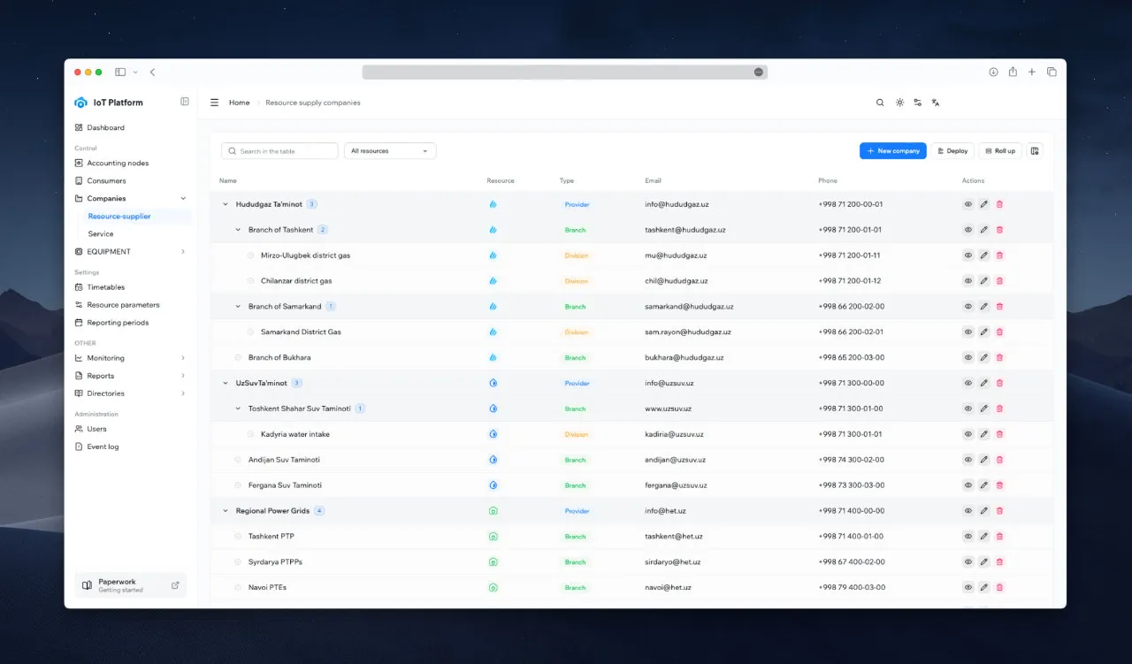This screenshot has height=664, width=1132.
Task: View UzSuvTa'minot details with the eye icon
Action: point(968,383)
